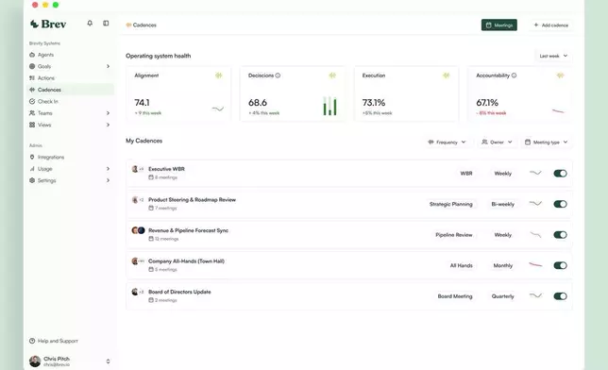Toggle off Executive WBR cadence

pyautogui.click(x=560, y=174)
